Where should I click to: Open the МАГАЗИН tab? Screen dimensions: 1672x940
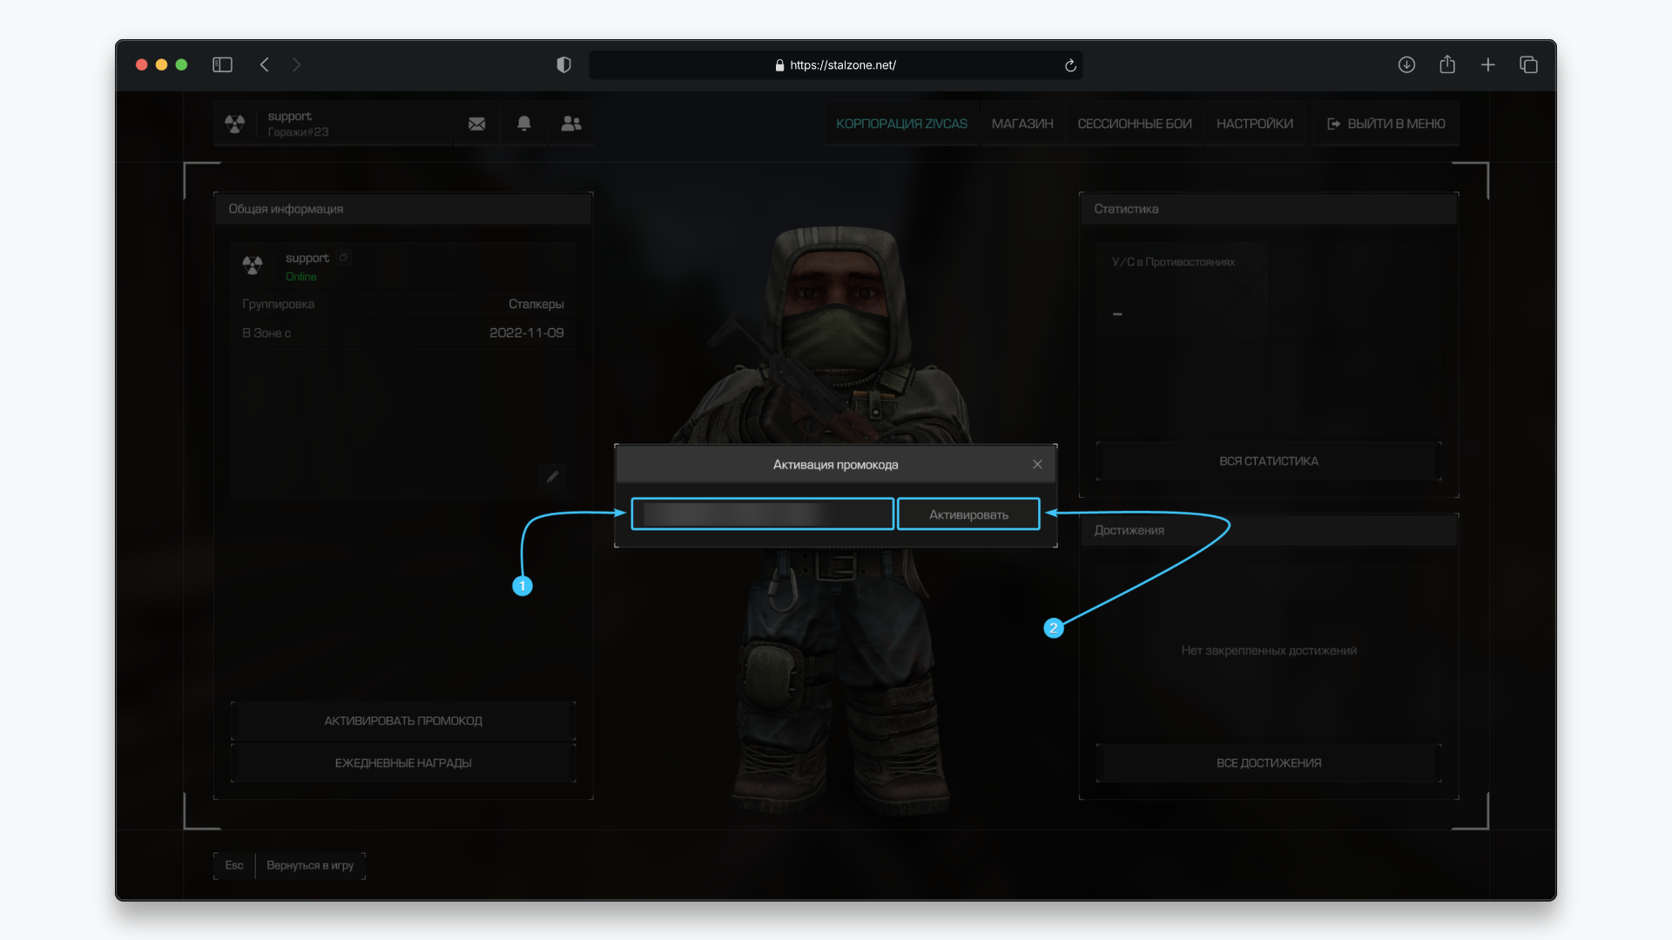point(1022,124)
